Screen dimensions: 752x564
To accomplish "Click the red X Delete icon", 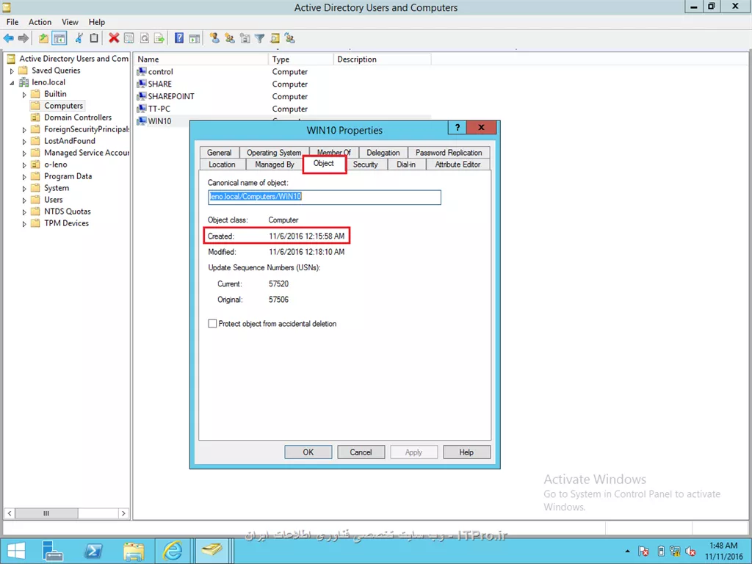I will point(114,38).
